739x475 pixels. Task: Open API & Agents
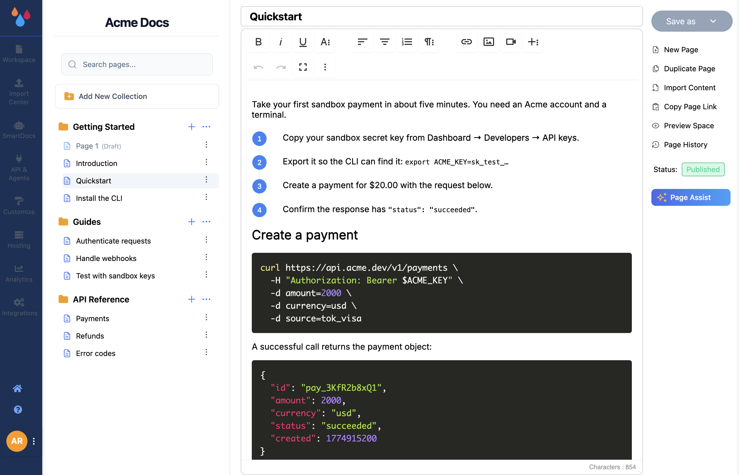point(19,168)
